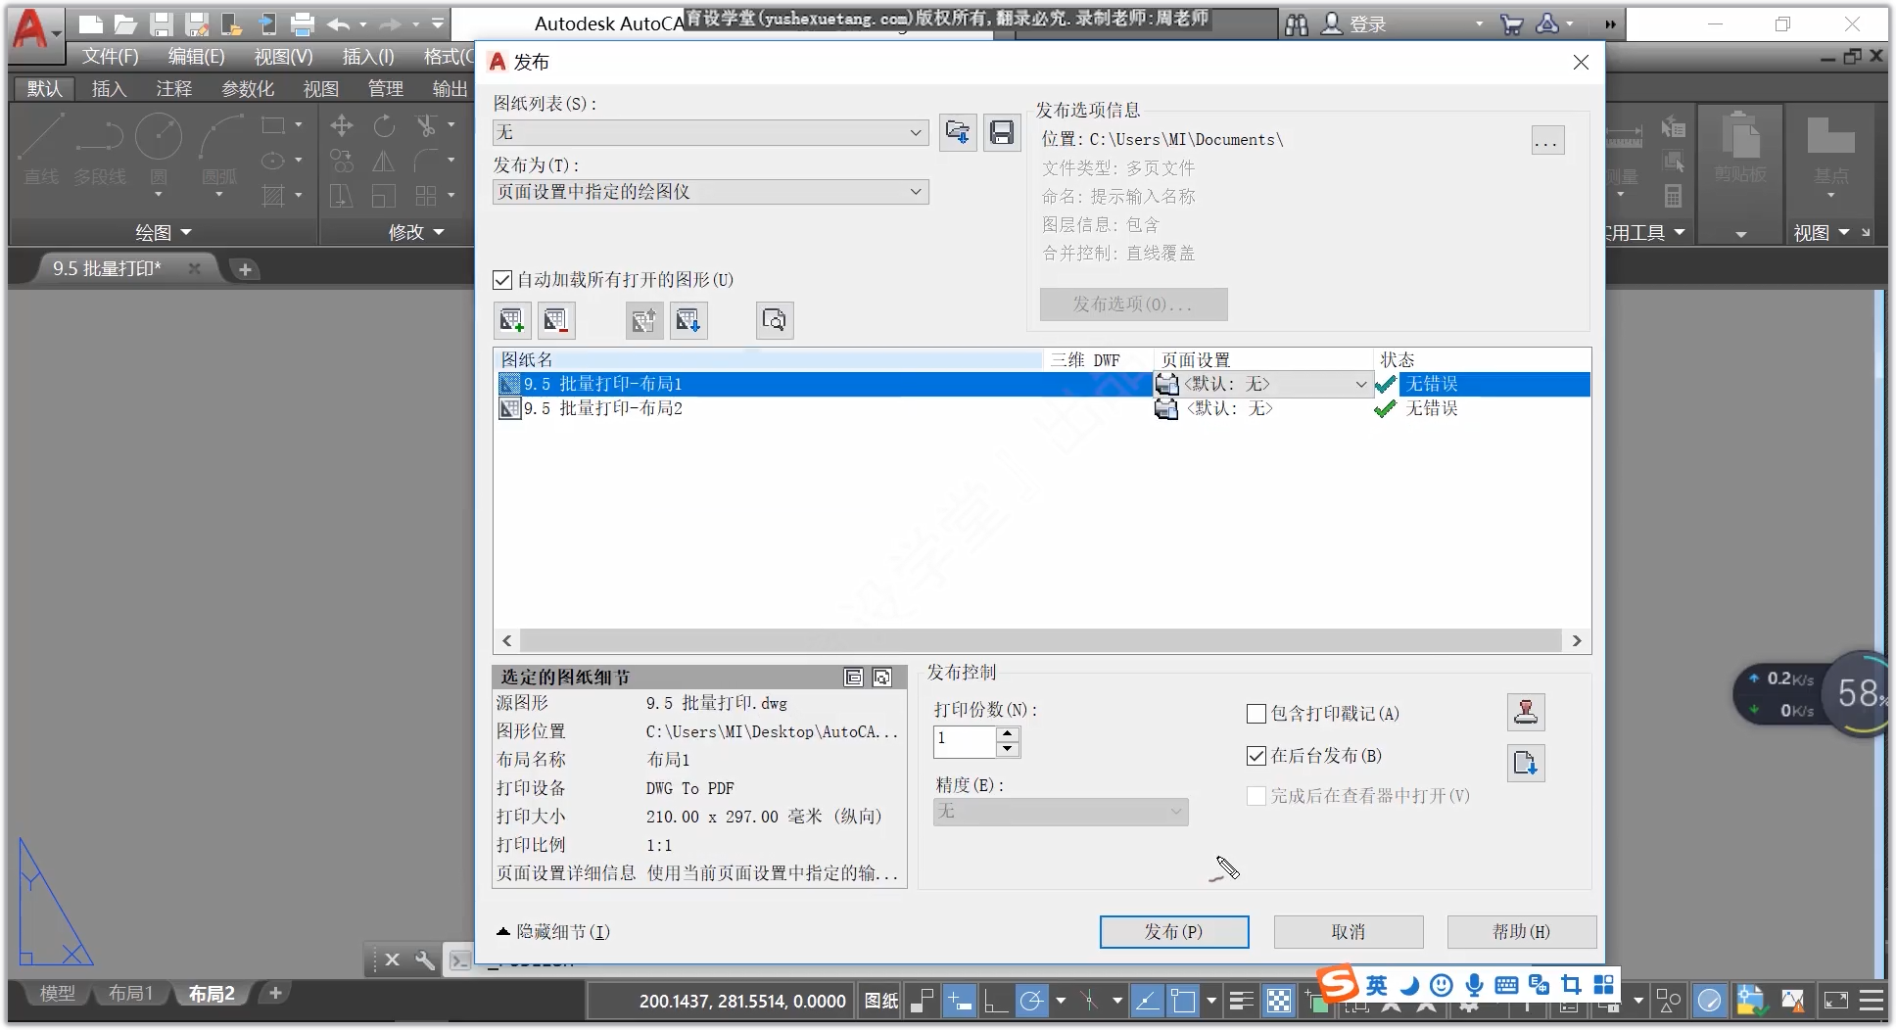Expand the Draw panel dropdown in ribbon
The height and width of the screenshot is (1030, 1896).
click(163, 233)
